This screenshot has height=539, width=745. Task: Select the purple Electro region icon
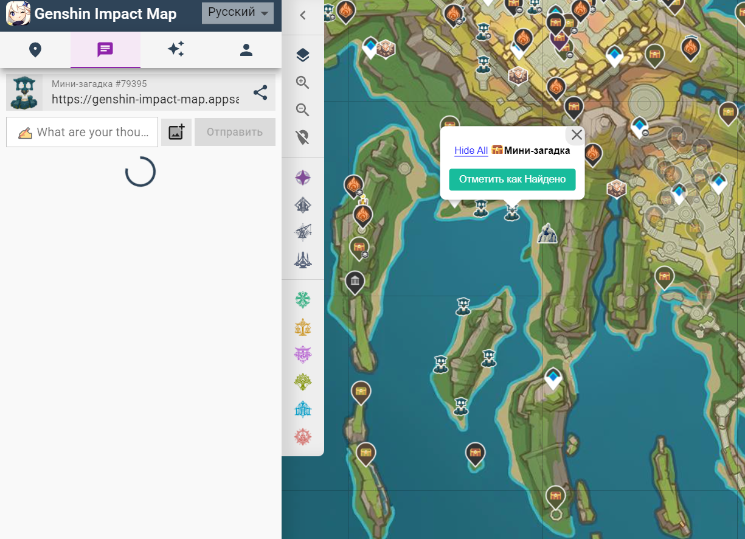[303, 354]
